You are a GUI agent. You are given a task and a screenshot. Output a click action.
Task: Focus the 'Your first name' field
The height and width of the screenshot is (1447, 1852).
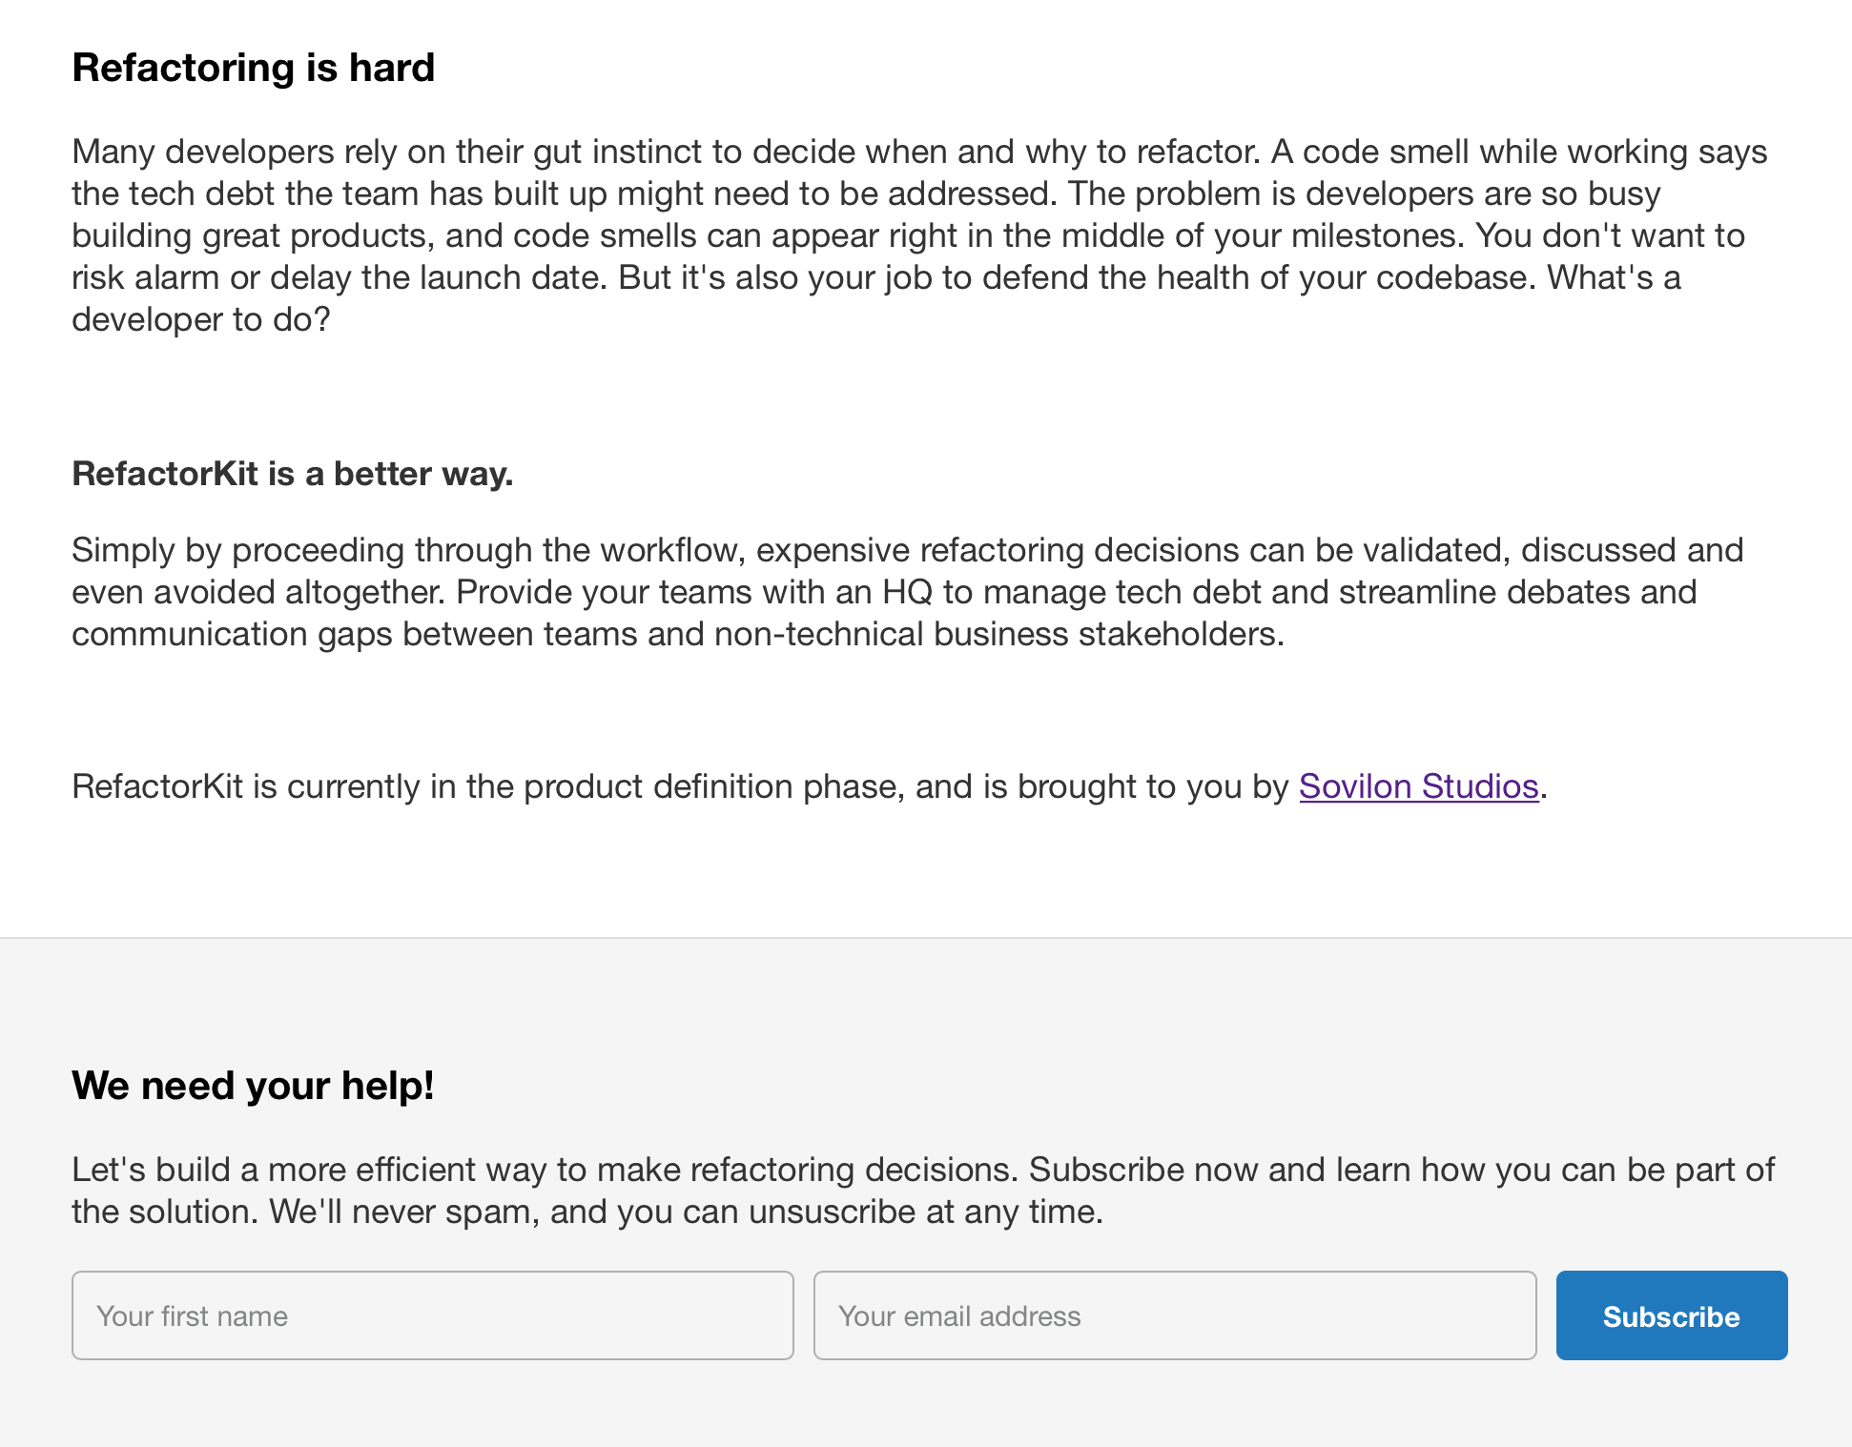pyautogui.click(x=432, y=1315)
